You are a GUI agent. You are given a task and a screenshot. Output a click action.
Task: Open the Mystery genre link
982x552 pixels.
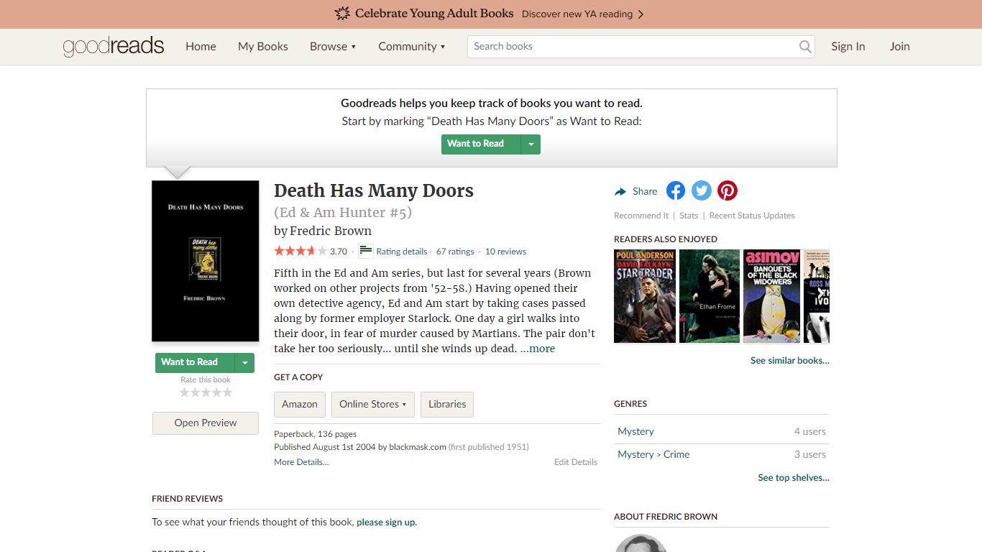tap(635, 431)
